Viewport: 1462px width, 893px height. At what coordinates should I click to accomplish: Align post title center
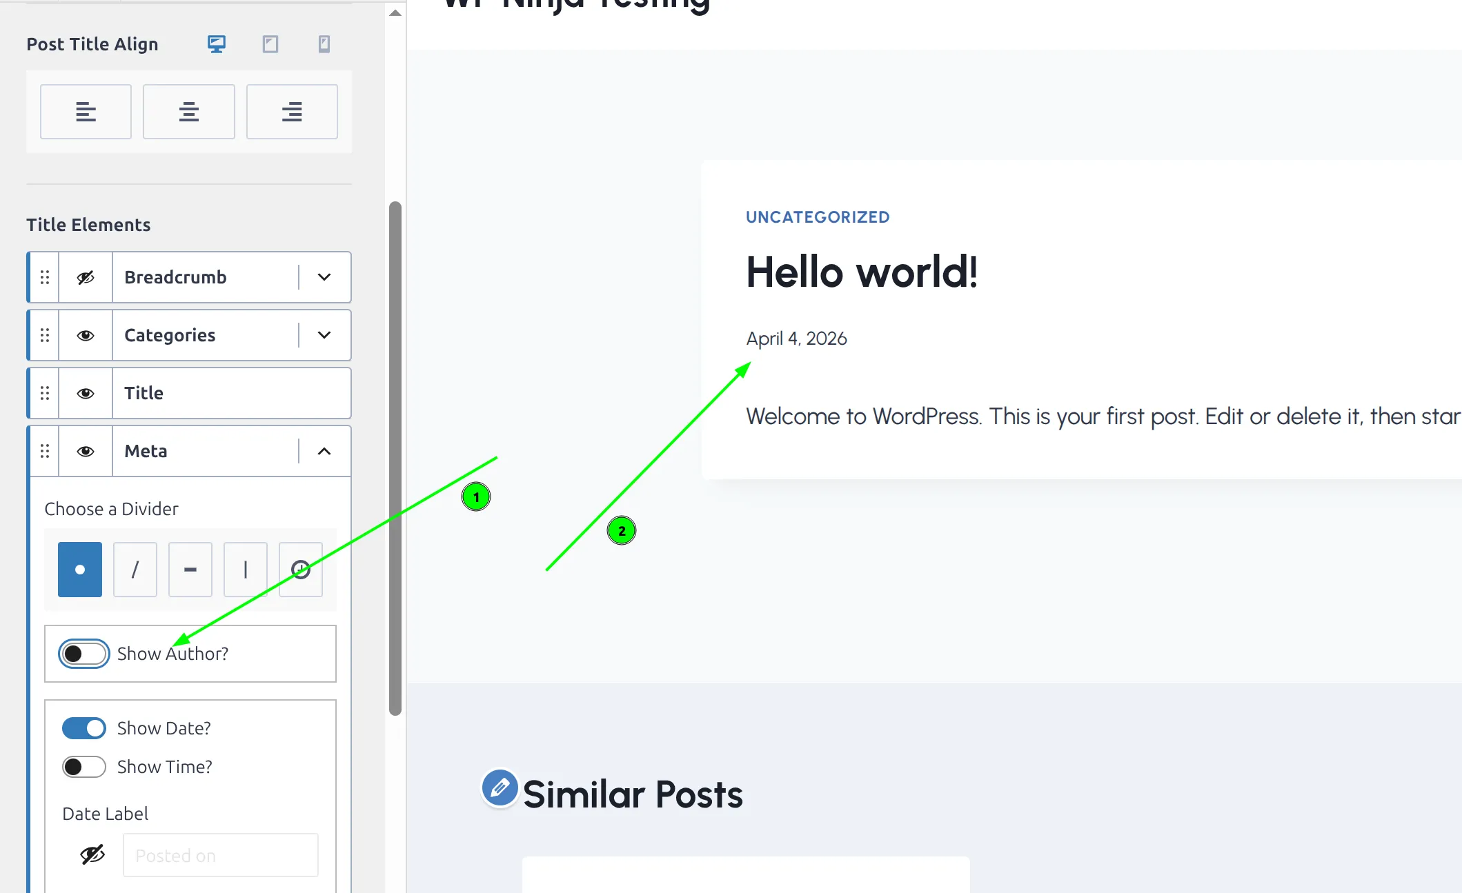point(189,112)
